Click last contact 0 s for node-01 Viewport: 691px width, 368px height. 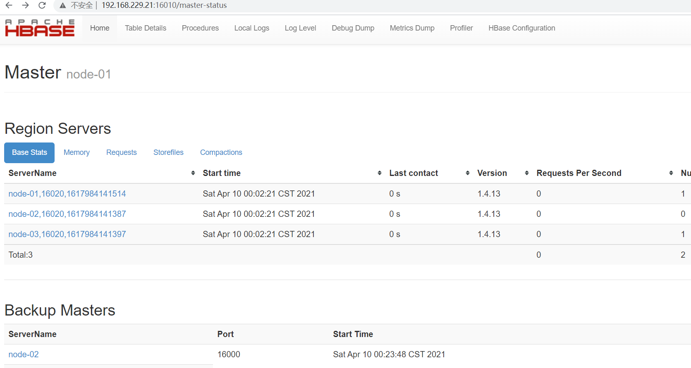tap(395, 194)
